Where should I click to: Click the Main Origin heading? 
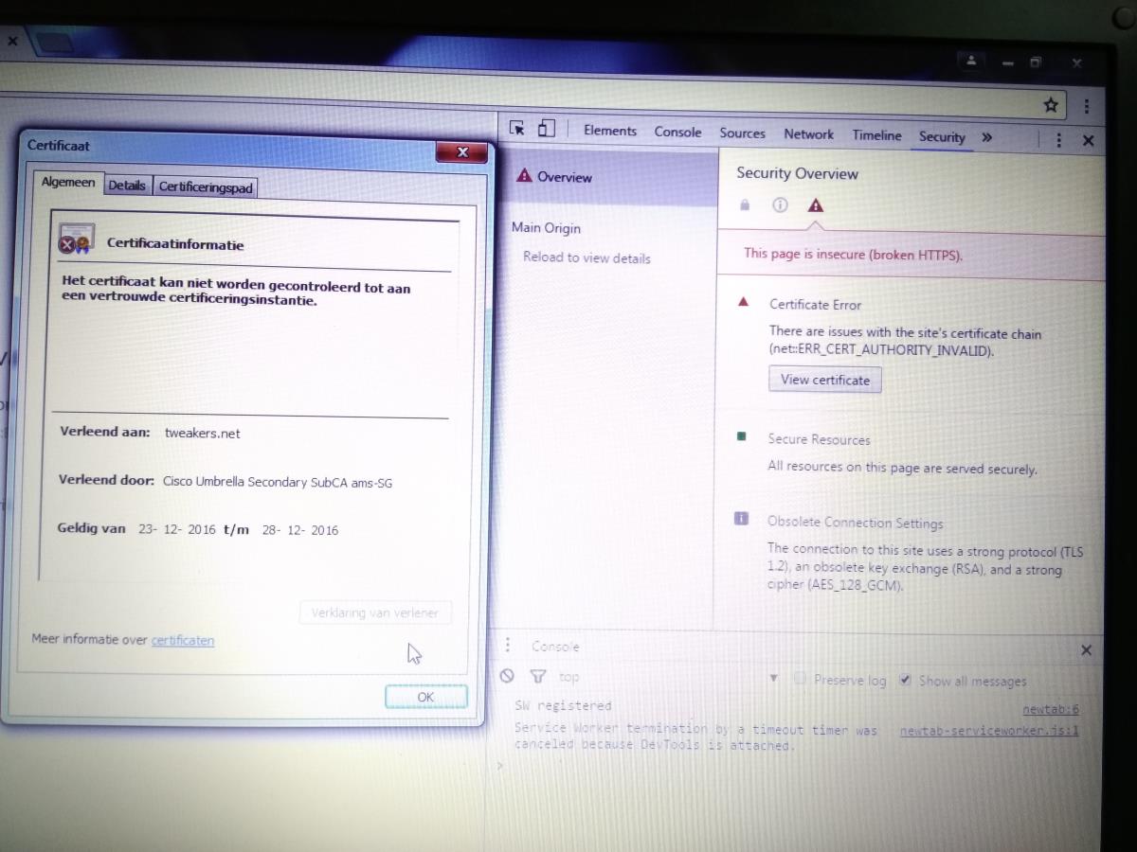pos(546,227)
